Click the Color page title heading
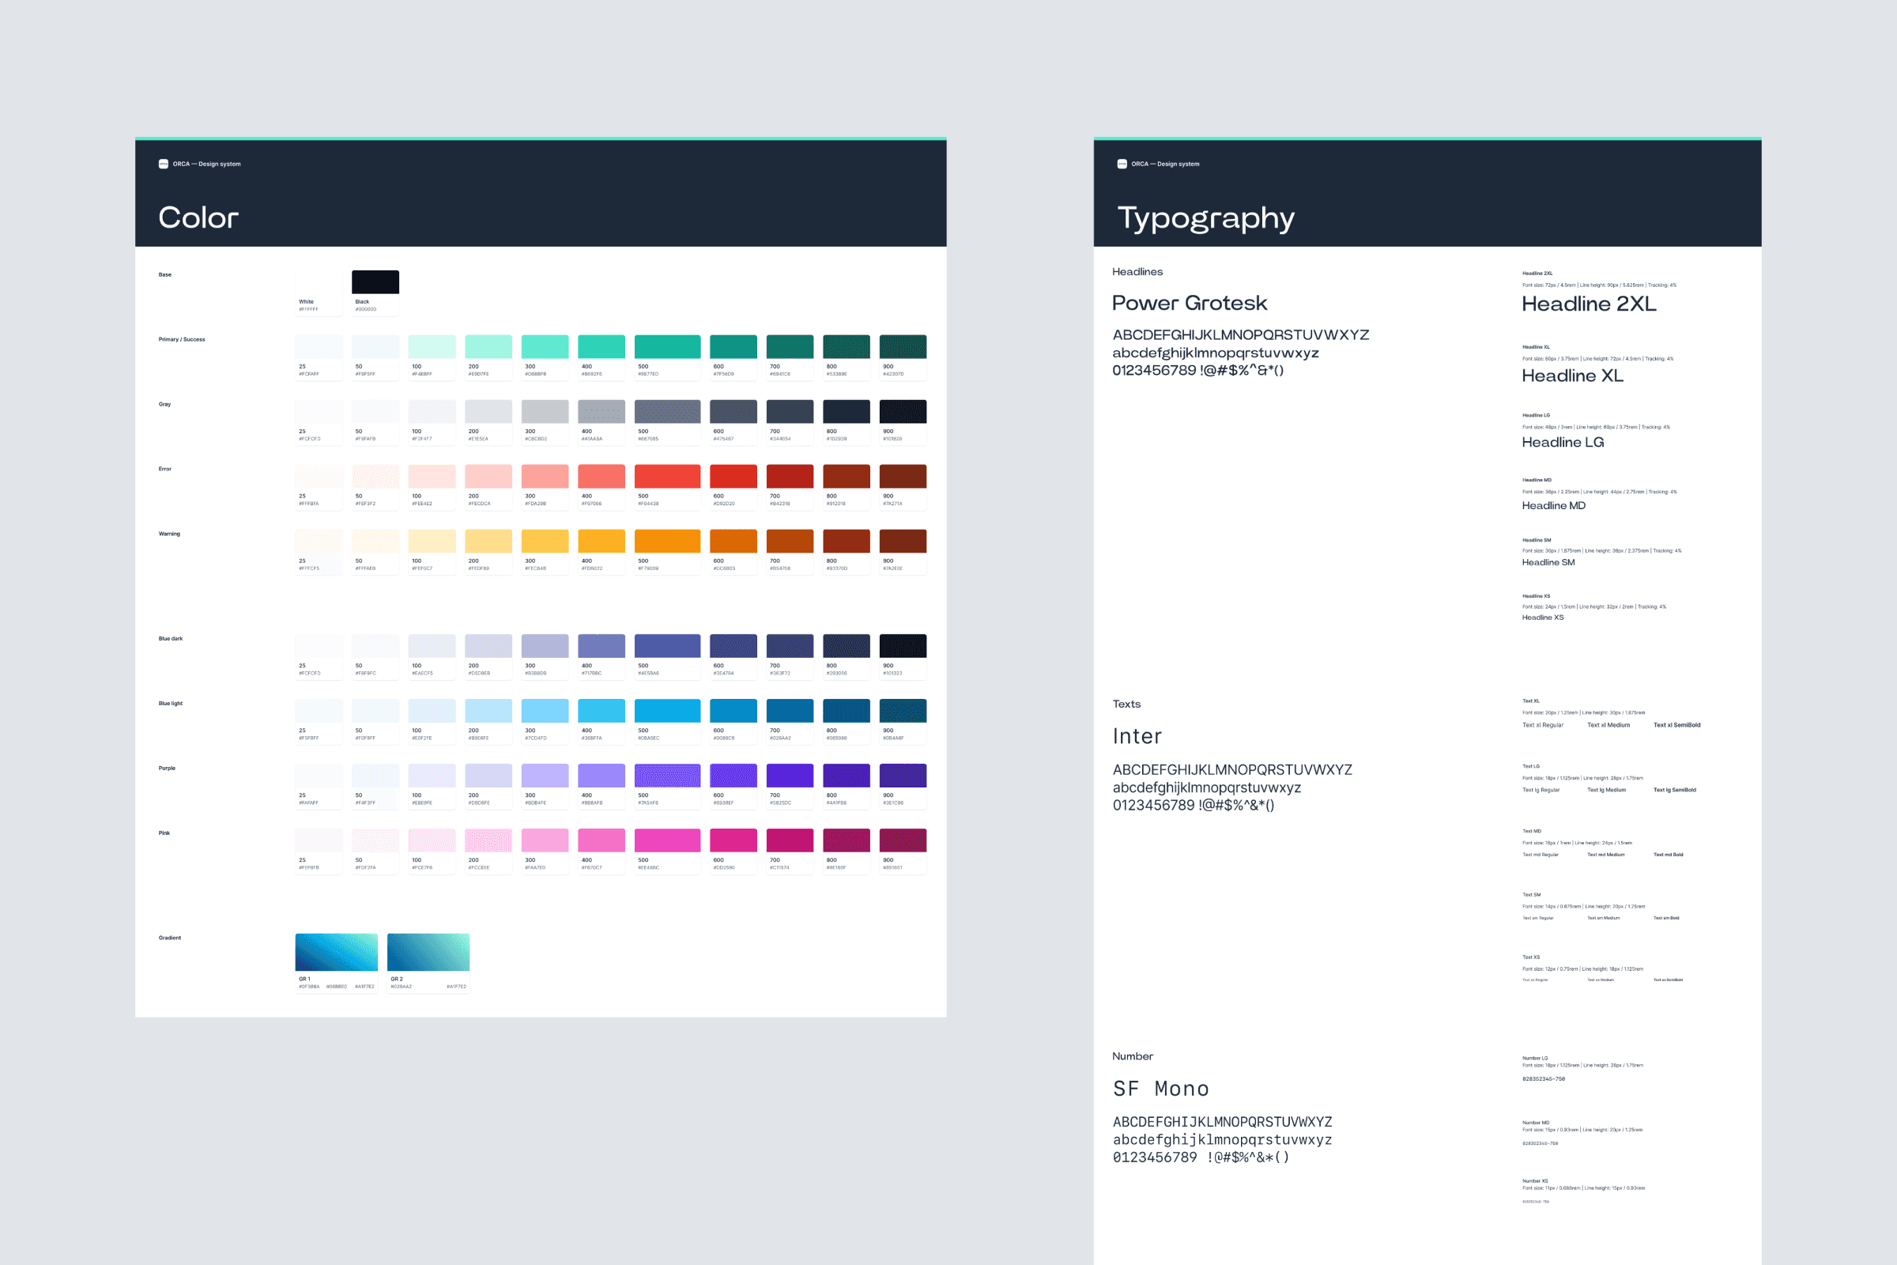 pos(198,217)
